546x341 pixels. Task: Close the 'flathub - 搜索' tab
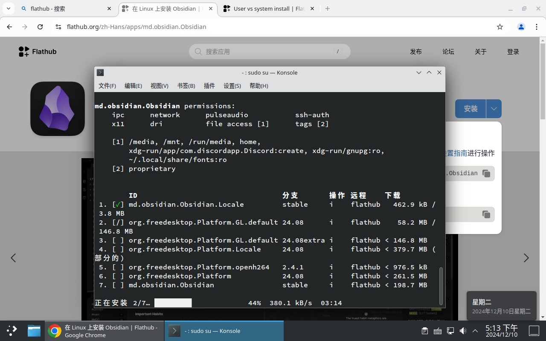click(109, 9)
